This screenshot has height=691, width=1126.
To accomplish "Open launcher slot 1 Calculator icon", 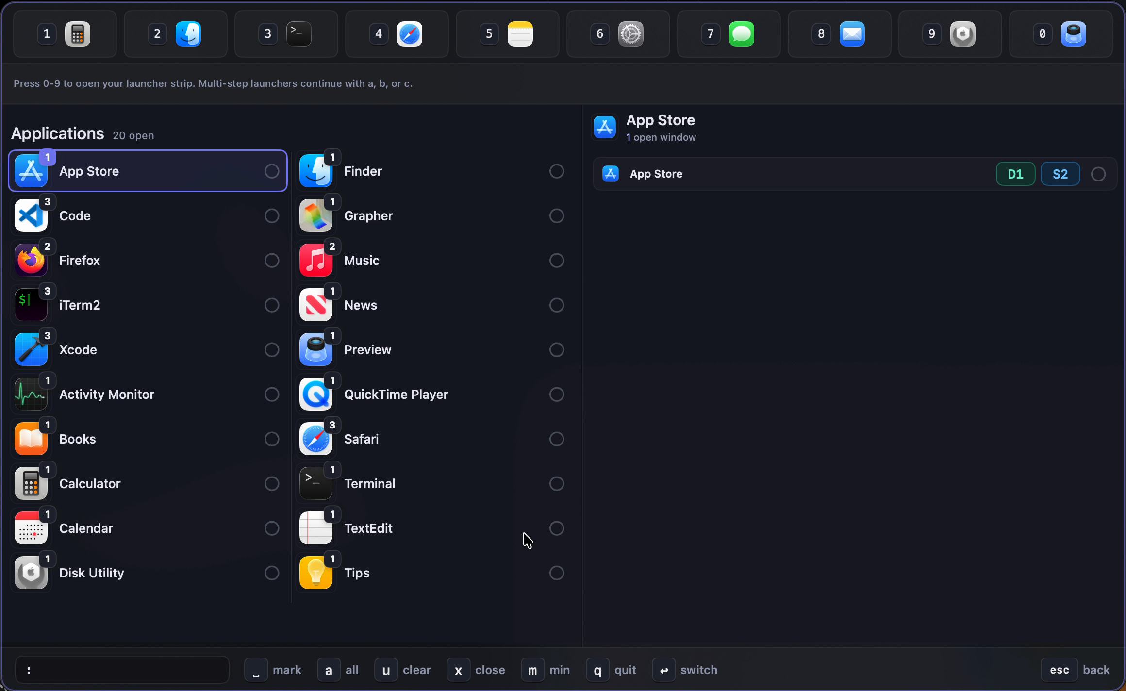I will 78,34.
